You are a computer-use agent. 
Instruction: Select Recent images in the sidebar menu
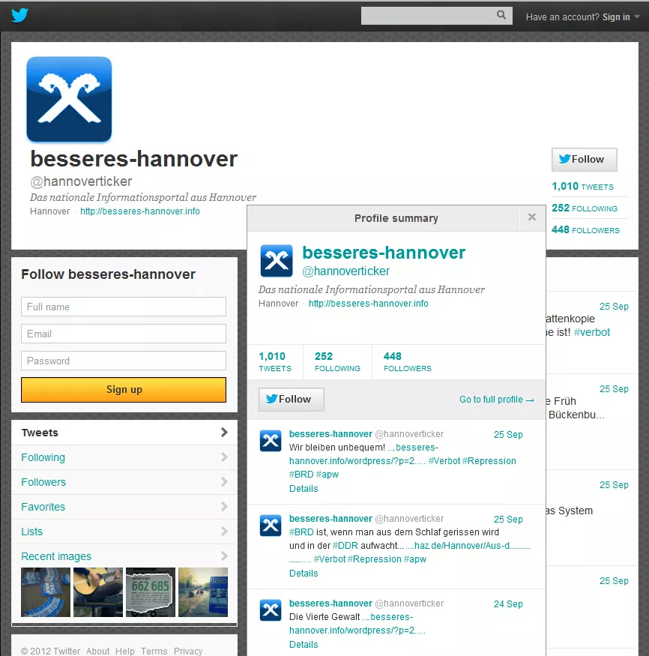[x=124, y=556]
